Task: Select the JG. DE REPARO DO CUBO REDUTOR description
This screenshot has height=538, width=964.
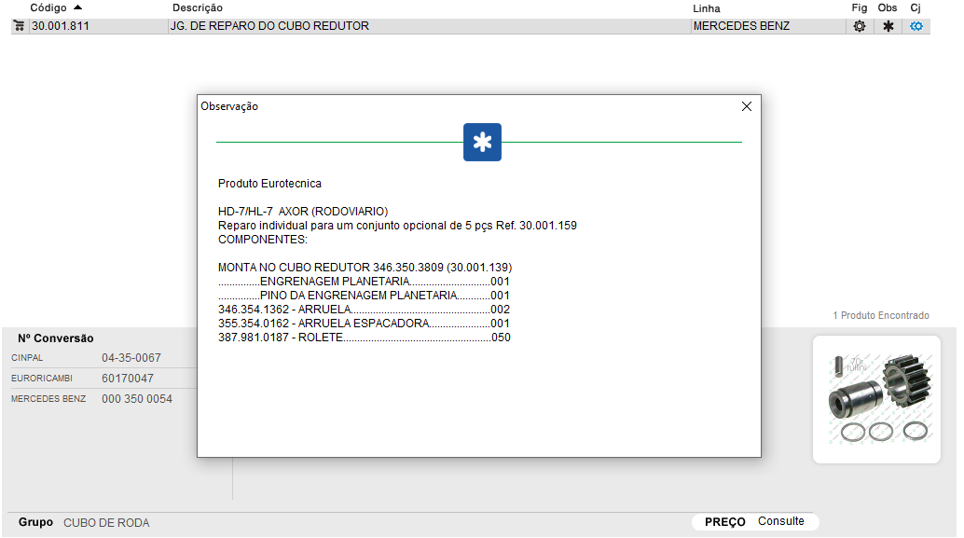Action: 269,26
